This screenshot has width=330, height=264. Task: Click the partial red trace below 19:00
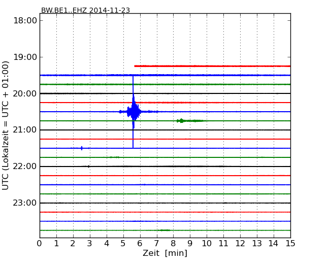tap(212, 66)
